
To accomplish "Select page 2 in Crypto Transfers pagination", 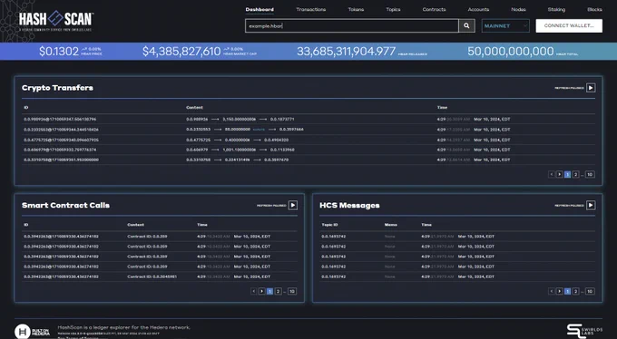I will click(575, 175).
